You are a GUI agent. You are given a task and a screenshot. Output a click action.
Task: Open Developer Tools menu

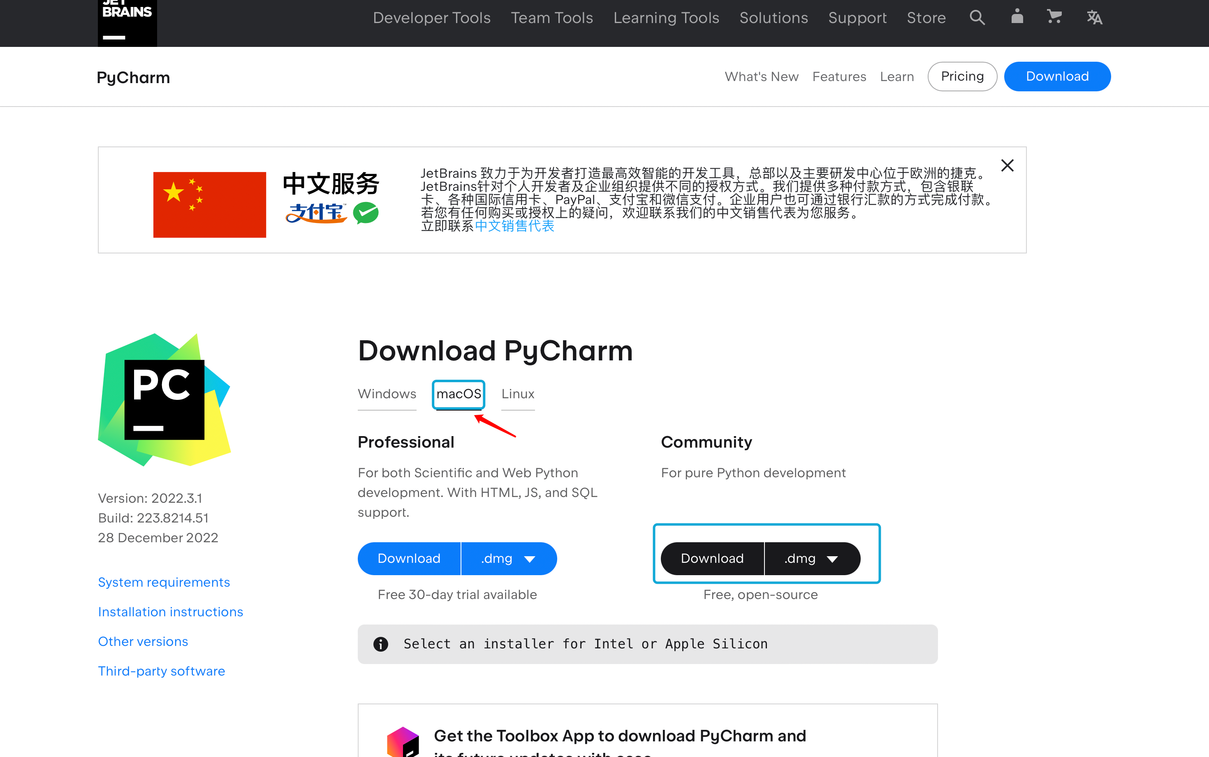431,18
